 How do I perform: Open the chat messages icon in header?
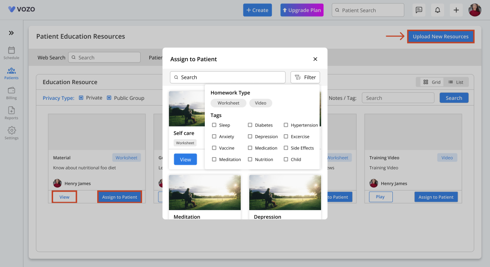419,10
